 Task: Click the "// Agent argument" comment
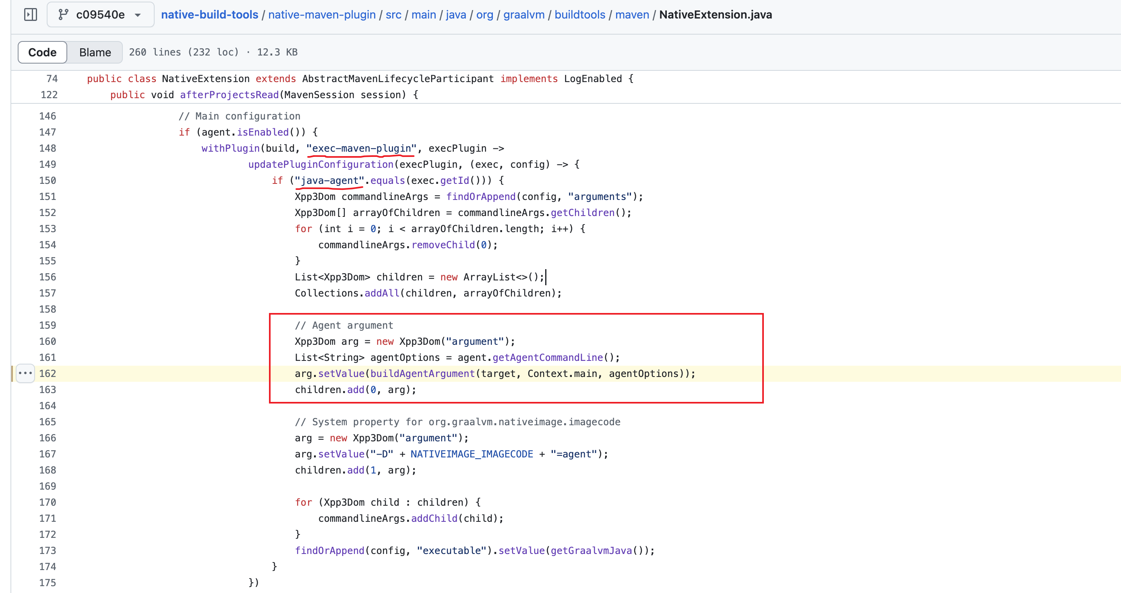pos(344,325)
